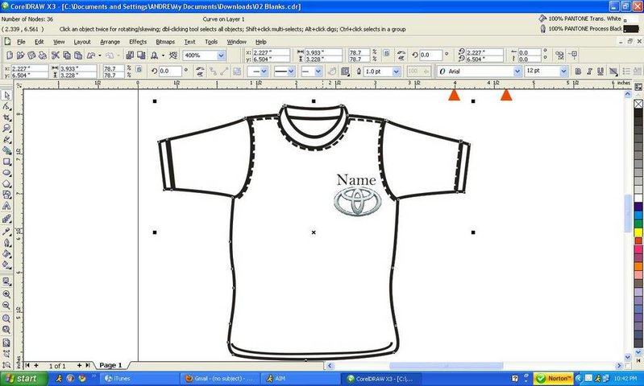
Task: Select the no-color X swatch in palette
Action: (638, 104)
